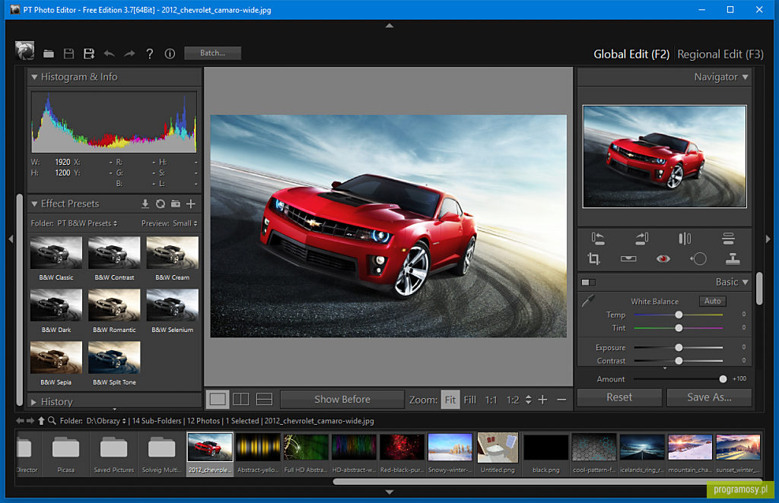This screenshot has width=779, height=503.
Task: Click the Auto white balance button
Action: [712, 301]
